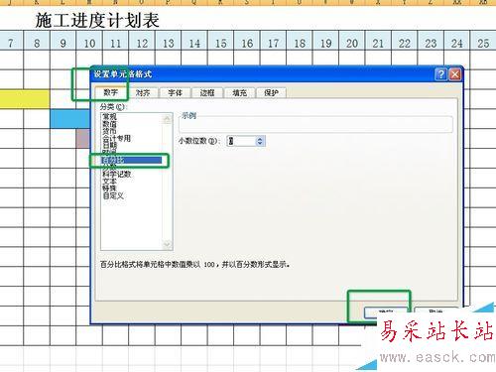Click the mauve filled progress cell
Screen dimensions: 496x372
click(83, 138)
